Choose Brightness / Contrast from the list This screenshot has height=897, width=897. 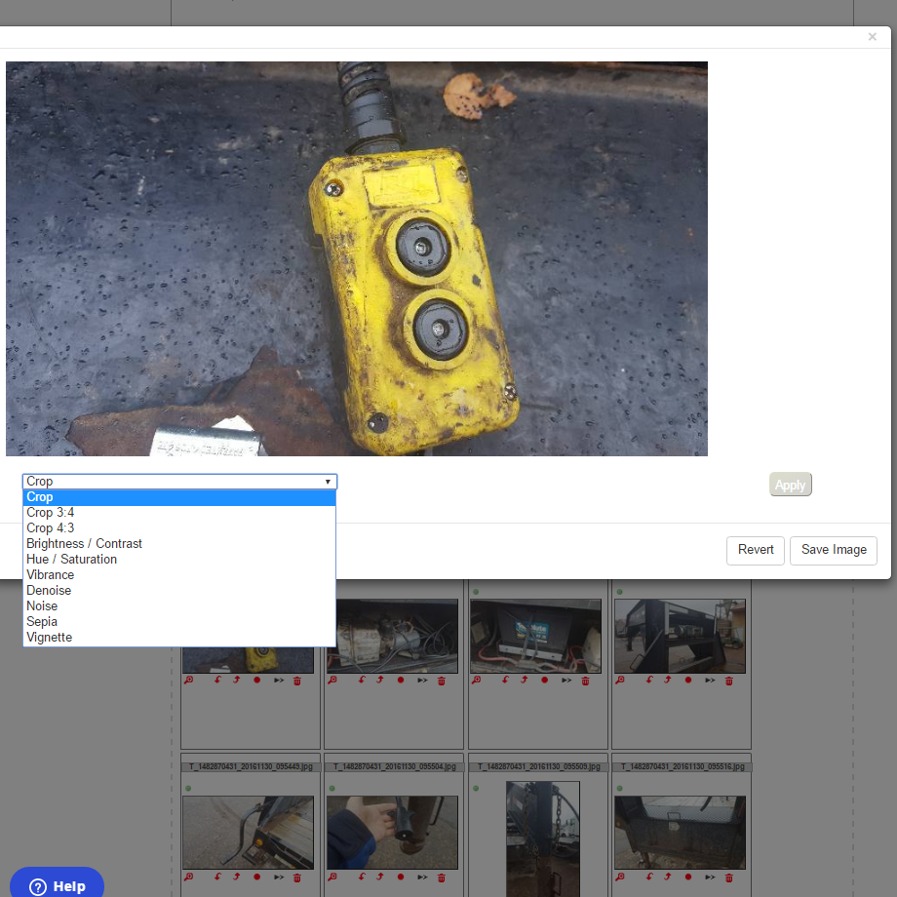[x=84, y=544]
